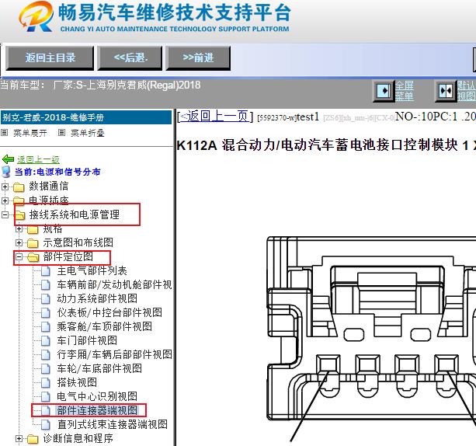Open the 返回上一页 link
Viewport: 476px width, 446px height.
click(215, 117)
